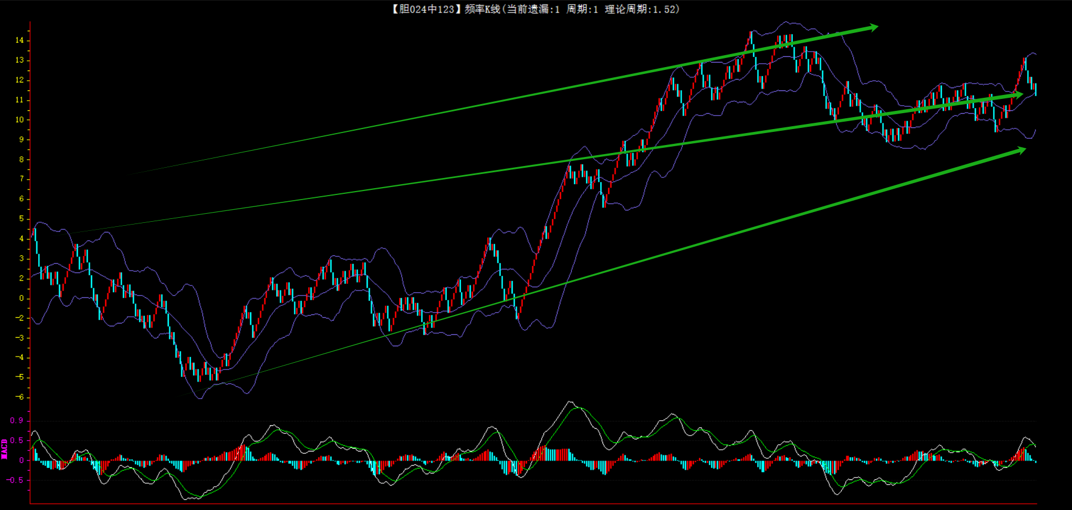Click the MACD scale label -0.5
The height and width of the screenshot is (510, 1072).
[x=16, y=480]
